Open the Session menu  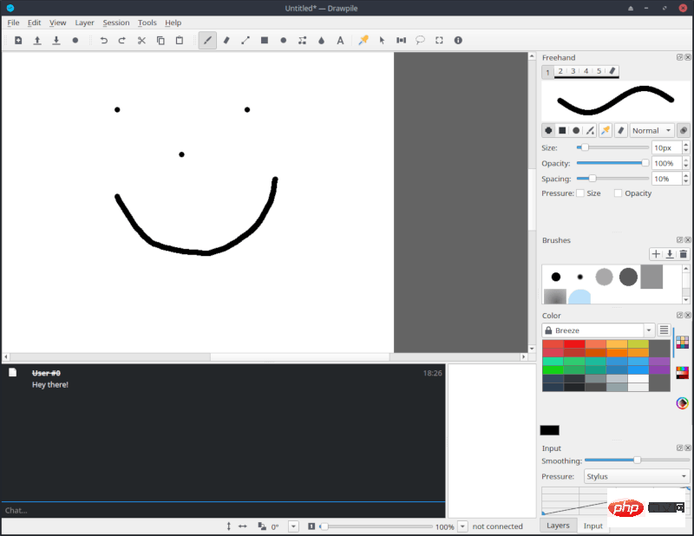(116, 23)
